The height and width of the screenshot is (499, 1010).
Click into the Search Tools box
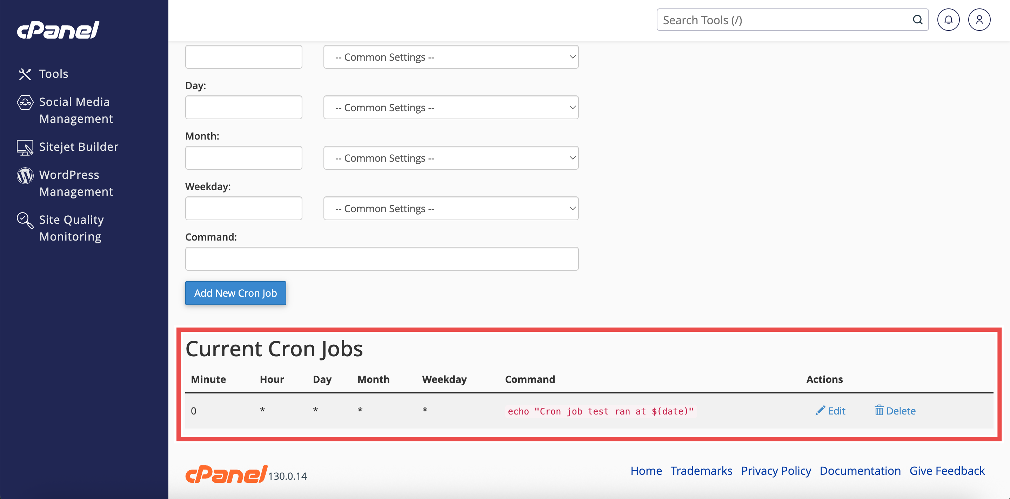click(x=784, y=20)
